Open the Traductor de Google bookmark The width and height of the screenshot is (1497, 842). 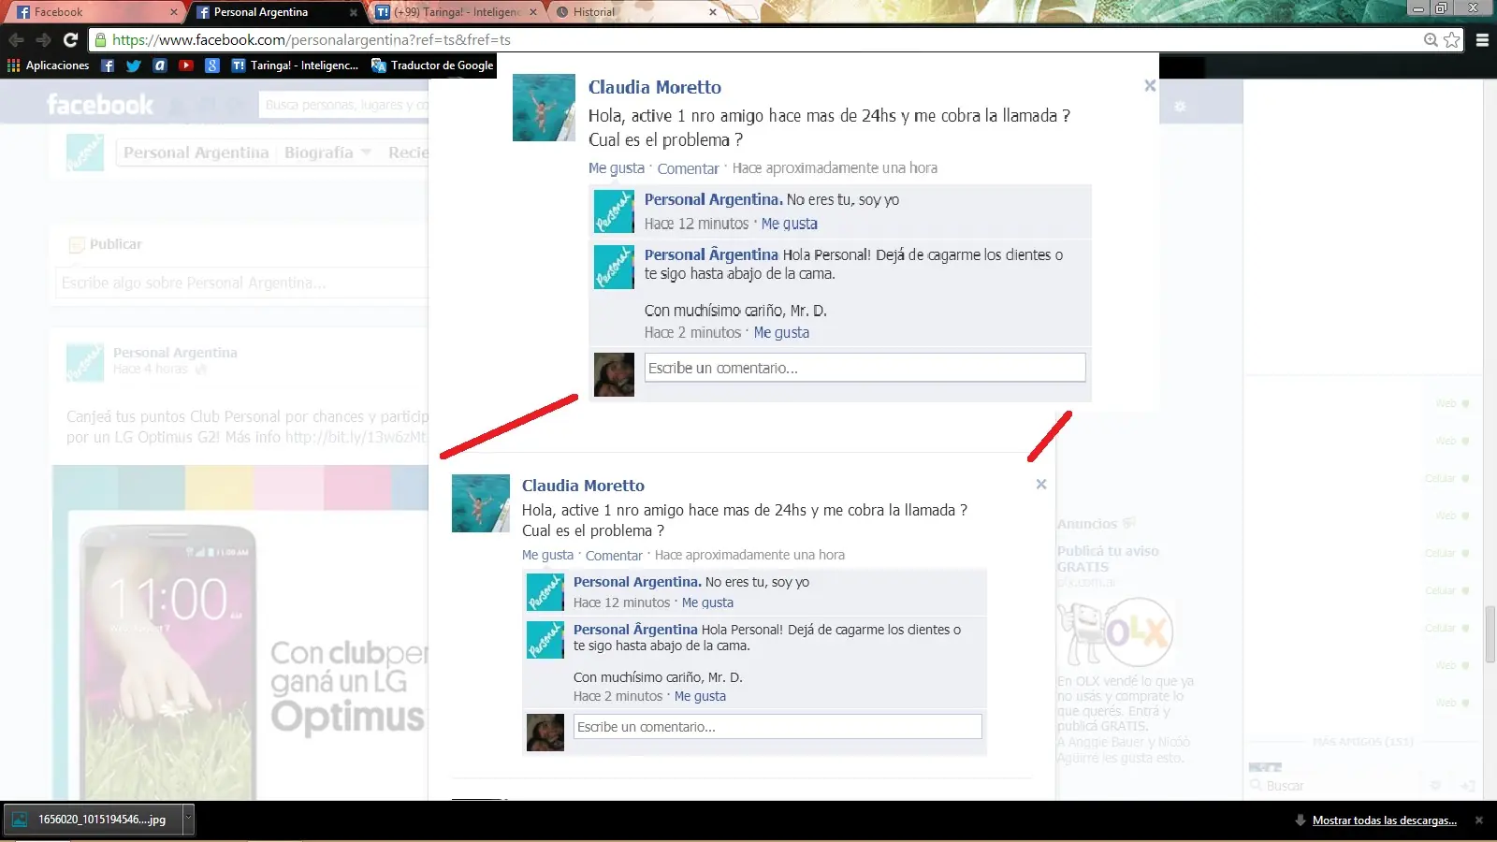[432, 65]
